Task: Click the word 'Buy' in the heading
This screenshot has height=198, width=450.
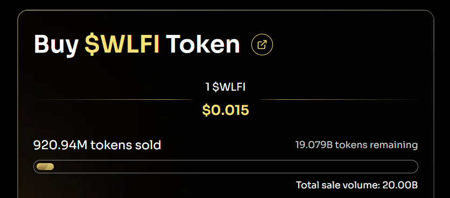Action: tap(56, 45)
